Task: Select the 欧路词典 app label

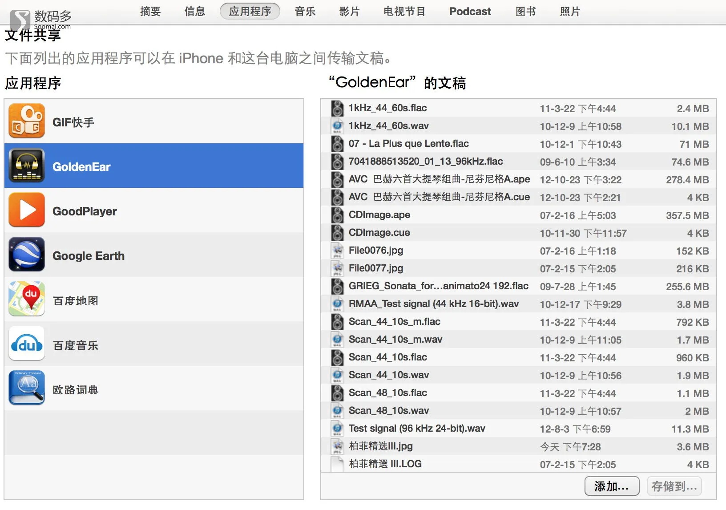Action: coord(76,390)
